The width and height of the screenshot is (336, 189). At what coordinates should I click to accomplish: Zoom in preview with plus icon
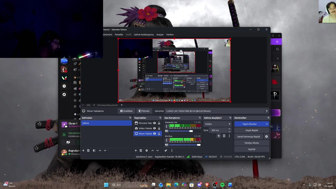pos(94,105)
